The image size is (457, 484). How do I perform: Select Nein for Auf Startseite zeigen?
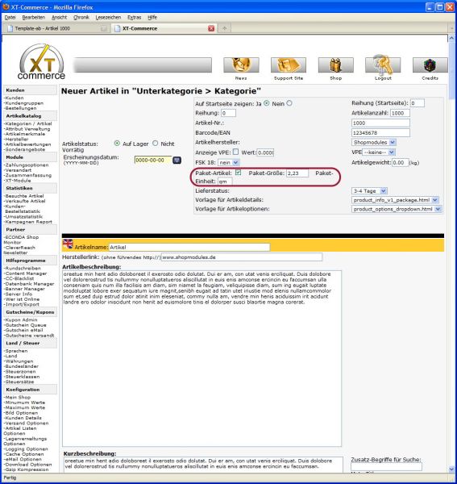(289, 103)
